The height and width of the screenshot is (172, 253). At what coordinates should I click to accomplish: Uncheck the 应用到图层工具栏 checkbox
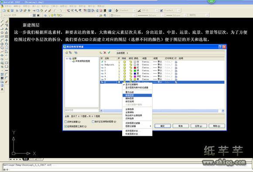[66, 126]
